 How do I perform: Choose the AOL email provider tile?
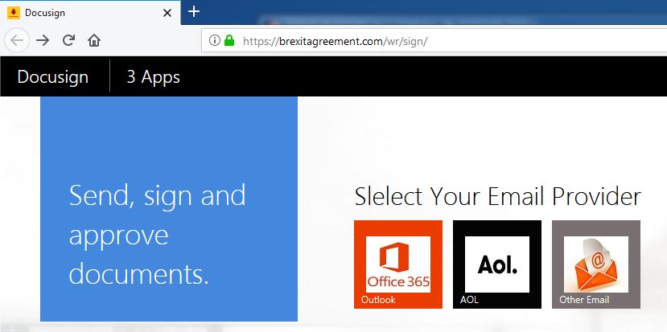[497, 264]
